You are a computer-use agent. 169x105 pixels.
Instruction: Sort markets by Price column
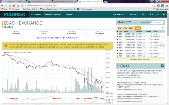[x=126, y=31]
